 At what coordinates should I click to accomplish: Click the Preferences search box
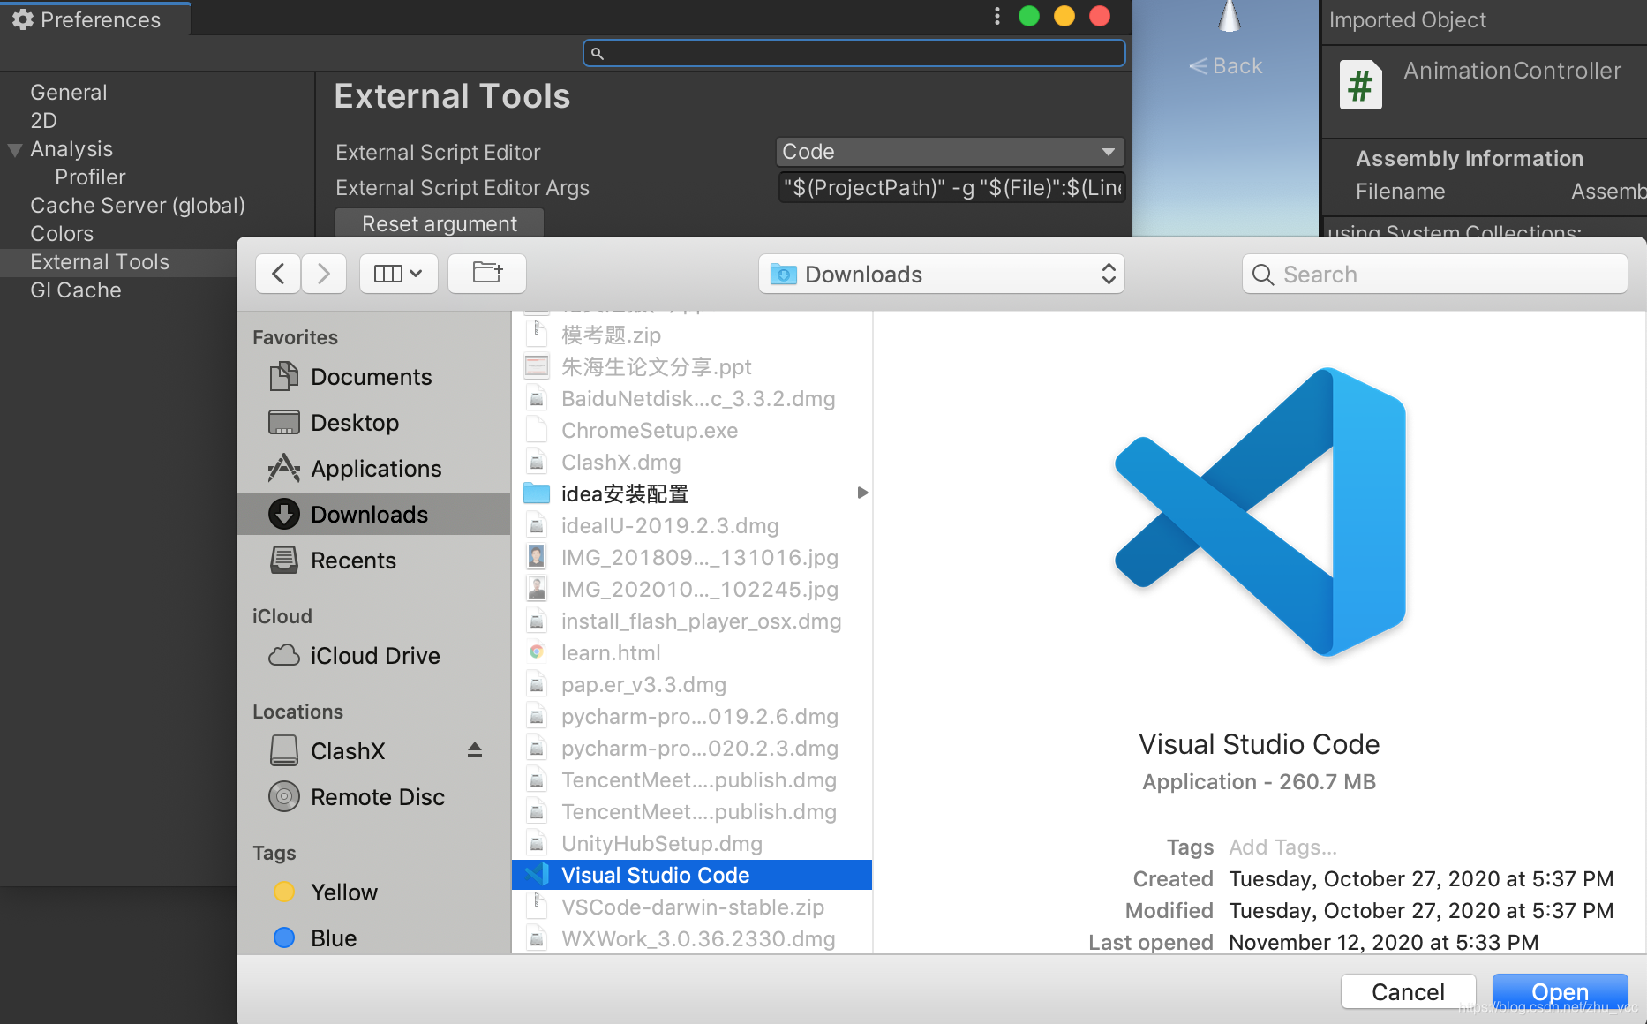tap(854, 54)
